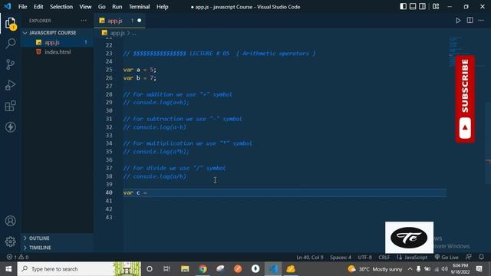Viewport: 491px width, 276px height.
Task: Open the Run menu
Action: point(117,7)
